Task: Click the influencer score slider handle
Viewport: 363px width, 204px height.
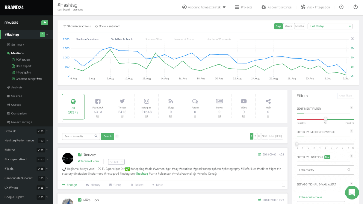Action: tap(297, 144)
